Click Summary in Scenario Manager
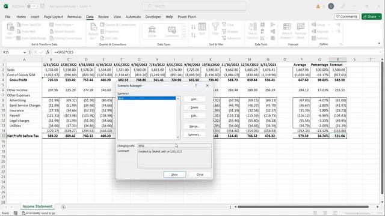The height and width of the screenshot is (216, 385). point(194,134)
